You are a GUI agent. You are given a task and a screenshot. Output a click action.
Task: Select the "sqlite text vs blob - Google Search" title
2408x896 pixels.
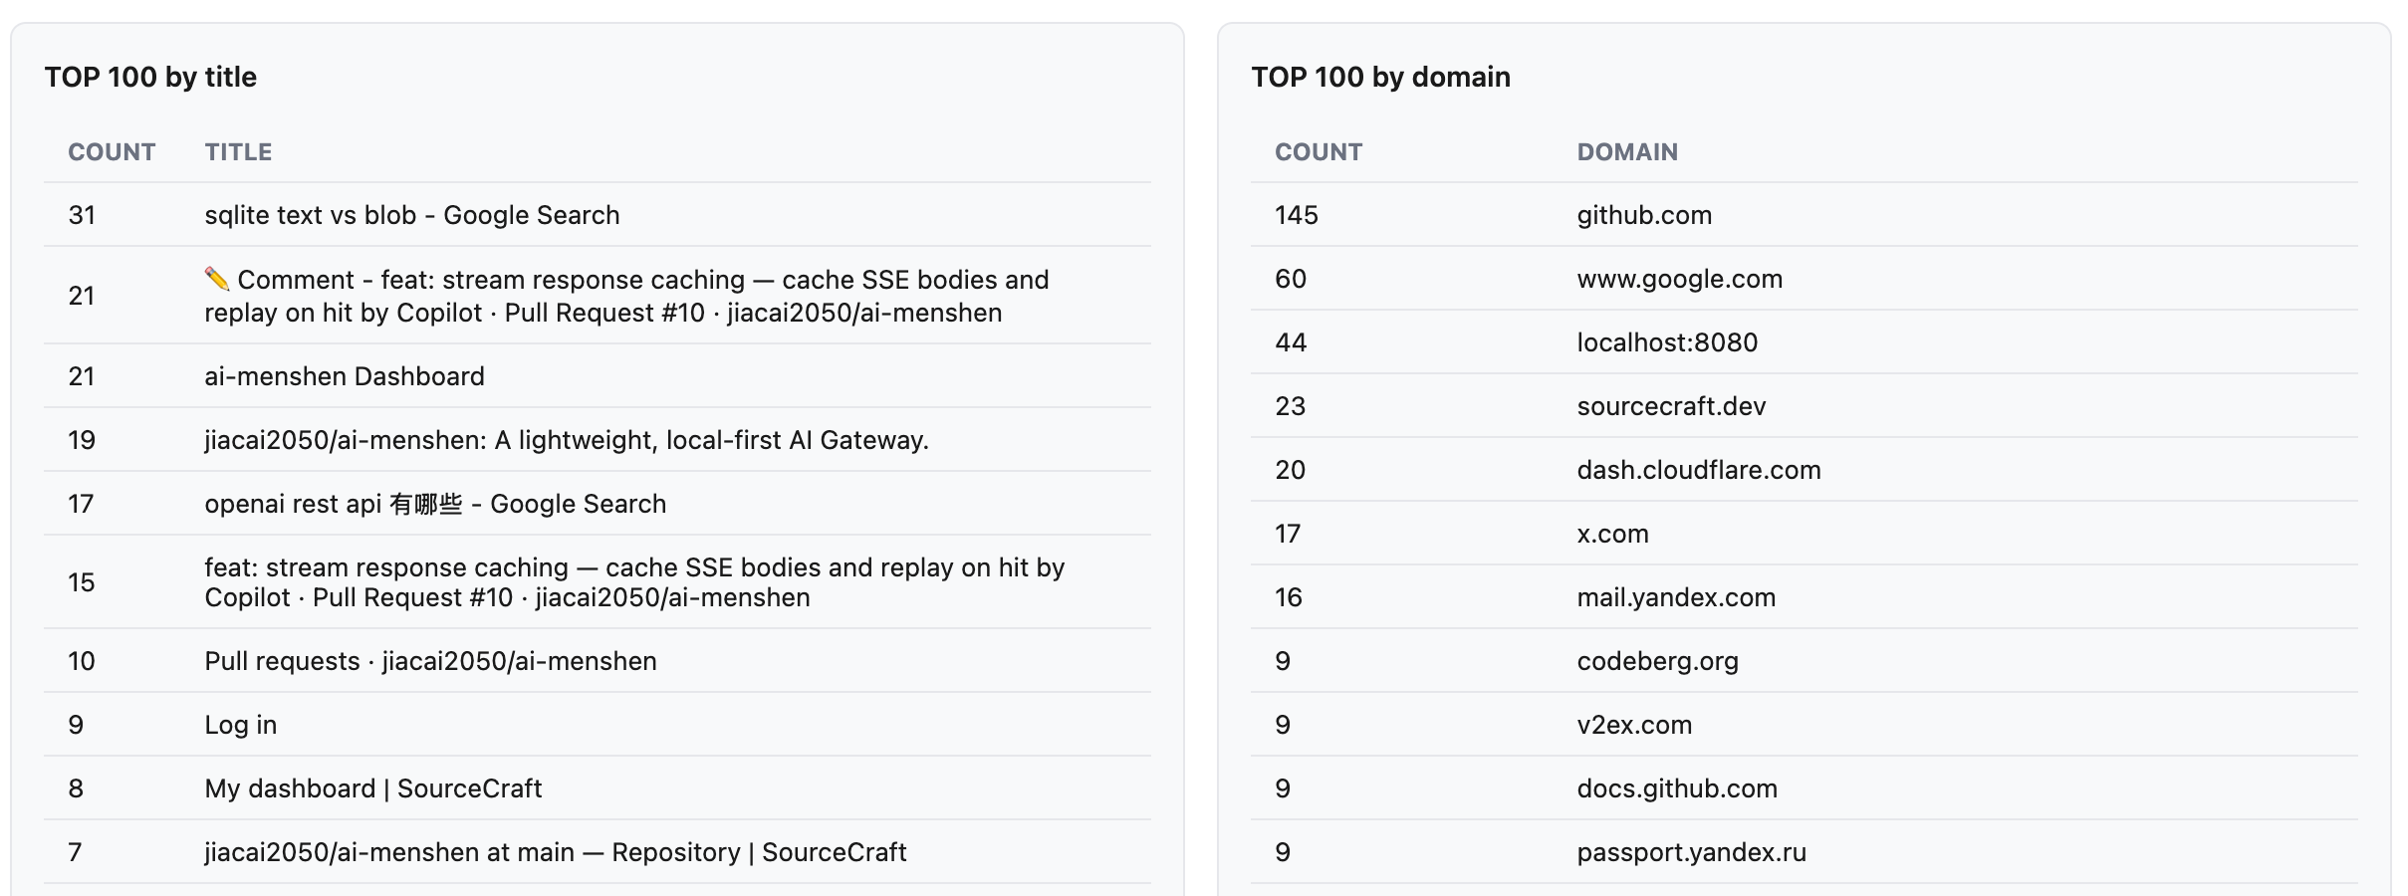click(412, 215)
